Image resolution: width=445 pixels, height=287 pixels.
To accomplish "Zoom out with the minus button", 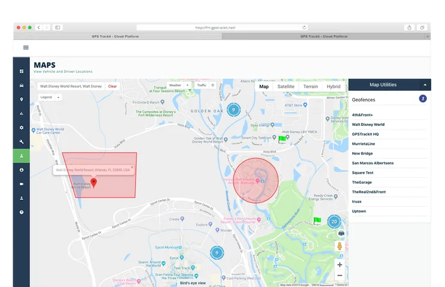I will [x=339, y=276].
